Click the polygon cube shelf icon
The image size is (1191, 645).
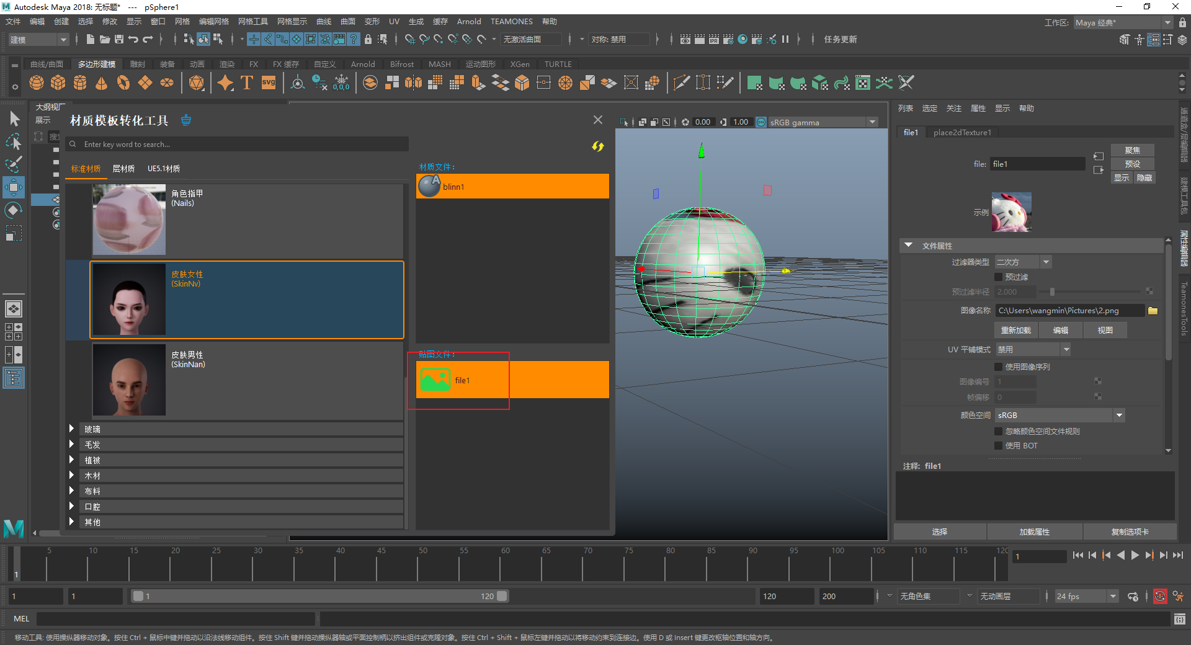coord(58,82)
